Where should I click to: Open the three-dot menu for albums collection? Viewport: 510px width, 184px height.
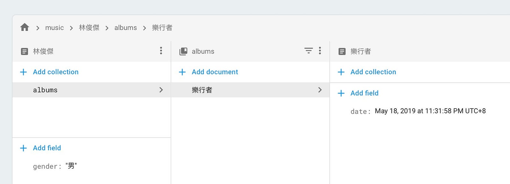coord(320,51)
